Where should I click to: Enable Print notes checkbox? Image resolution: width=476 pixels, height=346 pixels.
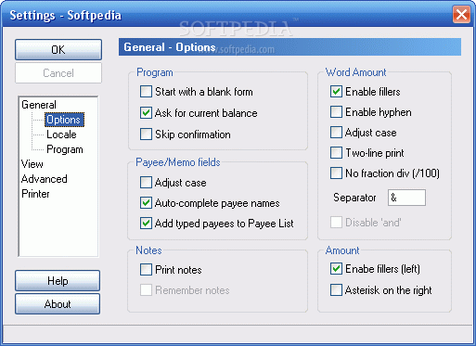146,270
